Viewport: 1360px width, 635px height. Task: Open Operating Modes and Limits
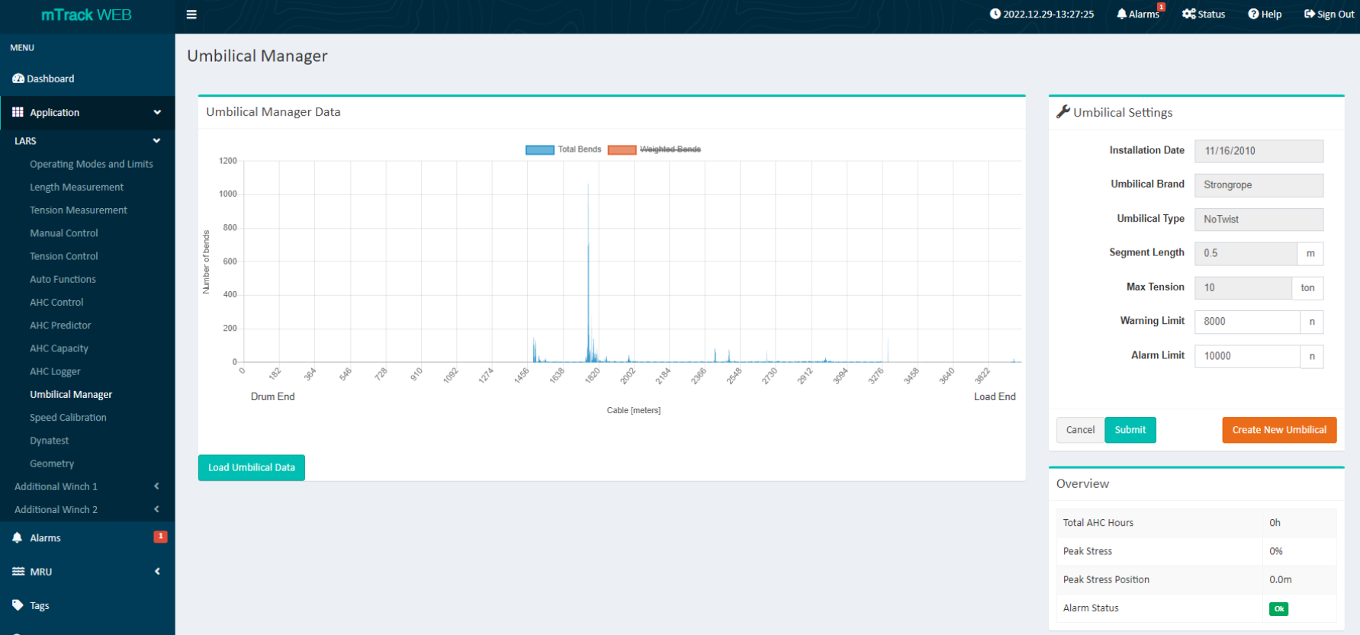point(92,164)
